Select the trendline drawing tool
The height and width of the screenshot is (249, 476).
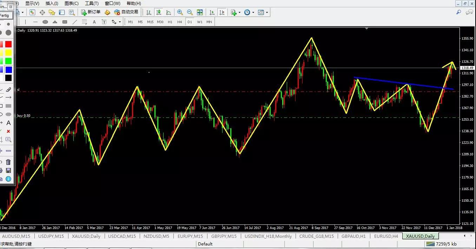point(74,22)
